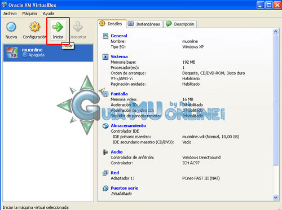Switch to the Descripción tab
The image size is (282, 210).
180,24
